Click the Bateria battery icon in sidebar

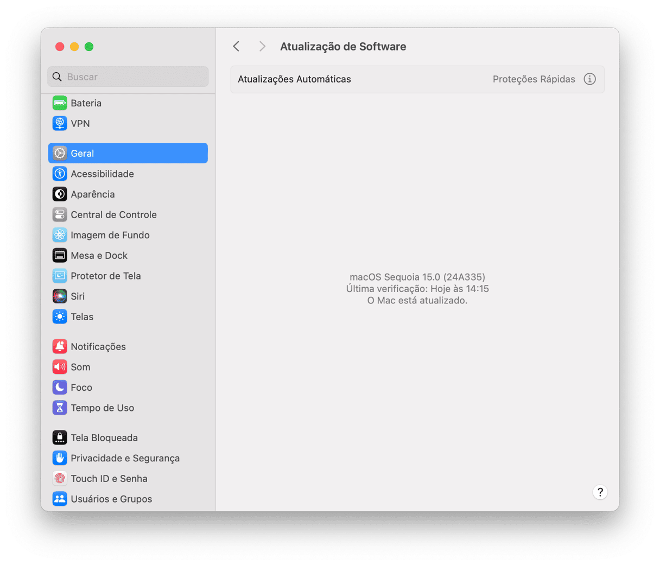click(60, 103)
